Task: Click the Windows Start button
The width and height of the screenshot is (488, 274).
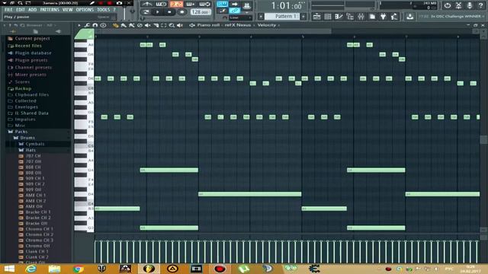Action: 9,269
